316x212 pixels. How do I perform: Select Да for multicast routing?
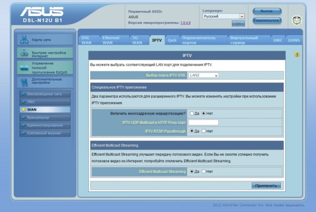click(x=192, y=114)
